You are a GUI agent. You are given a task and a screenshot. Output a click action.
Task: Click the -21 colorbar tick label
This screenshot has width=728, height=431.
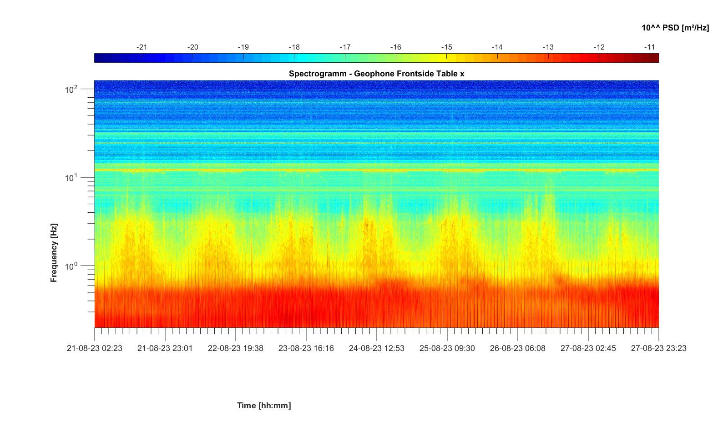[x=142, y=47]
